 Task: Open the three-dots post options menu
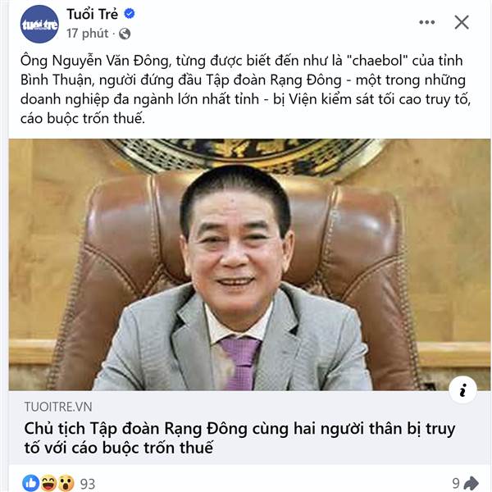point(426,22)
